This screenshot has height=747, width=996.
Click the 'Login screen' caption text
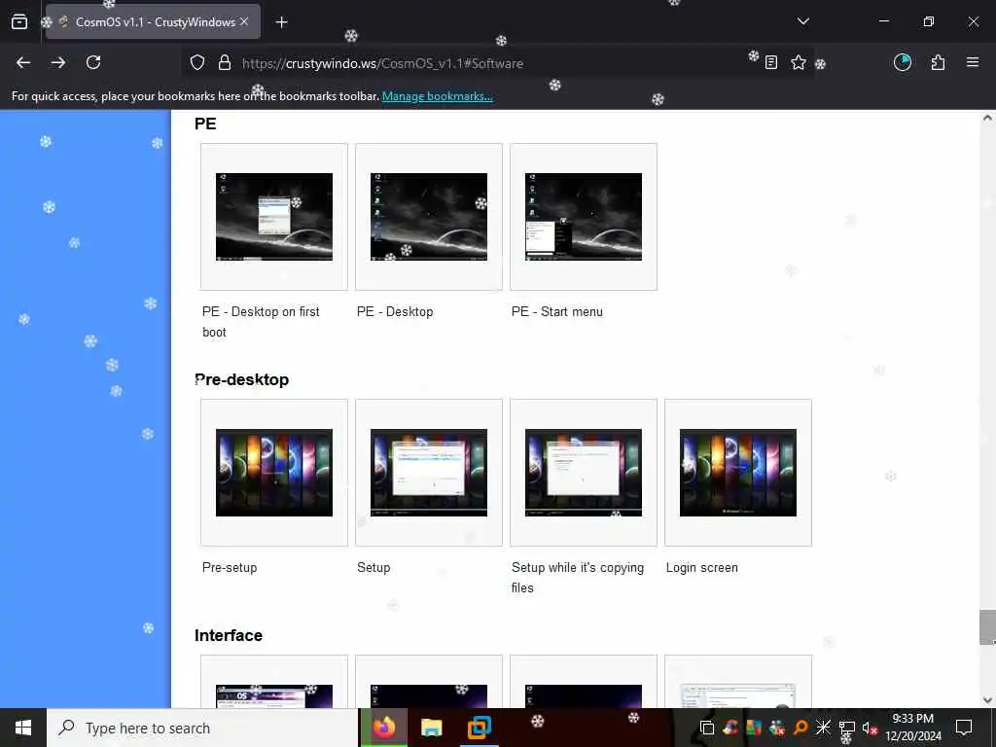(702, 568)
